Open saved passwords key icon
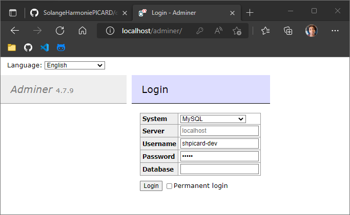Screen dimensions: 350x215 pyautogui.click(x=199, y=31)
